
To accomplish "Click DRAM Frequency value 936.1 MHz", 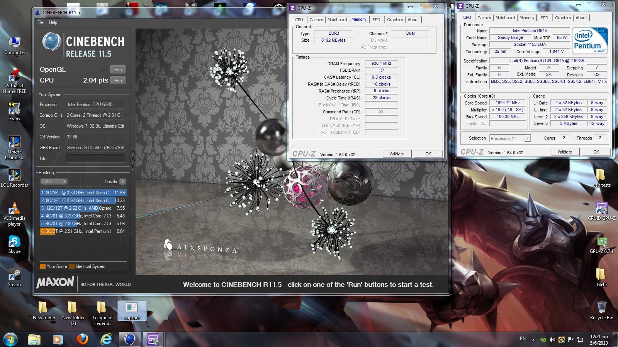I will [381, 63].
